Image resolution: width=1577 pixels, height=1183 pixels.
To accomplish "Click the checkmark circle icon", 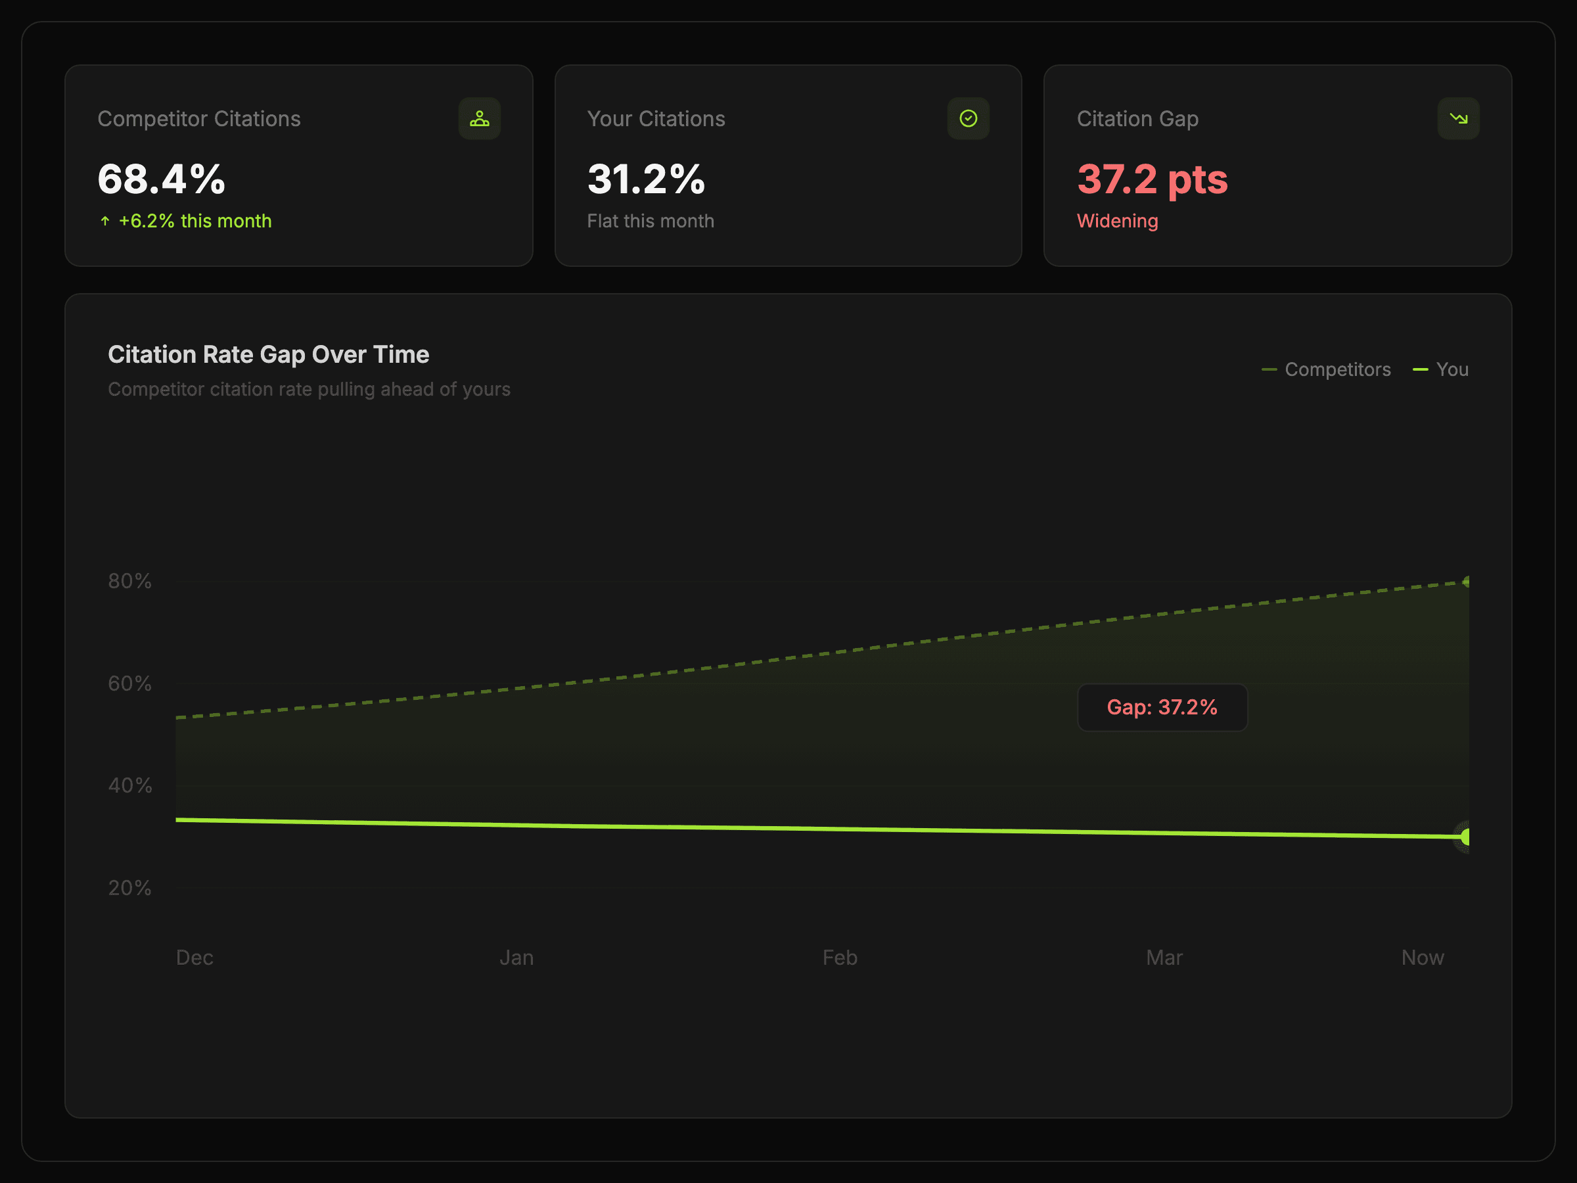I will pos(967,118).
